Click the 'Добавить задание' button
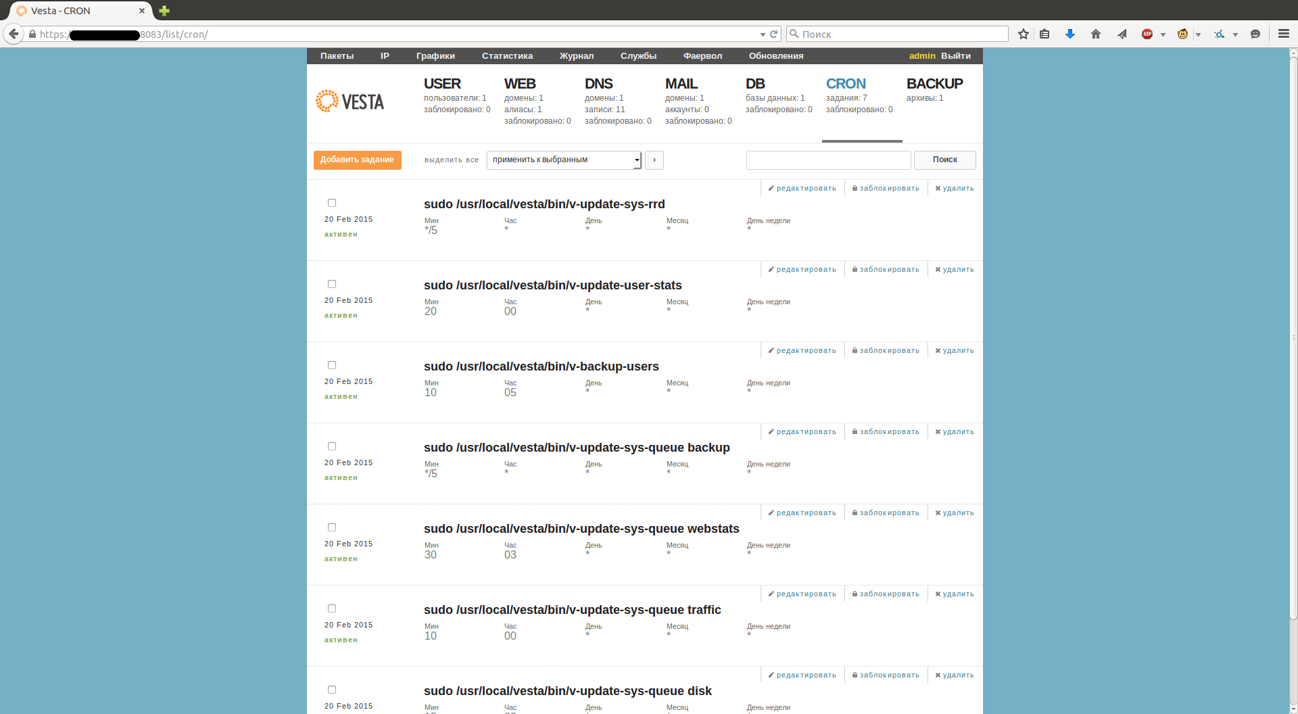Image resolution: width=1298 pixels, height=714 pixels. [x=358, y=160]
